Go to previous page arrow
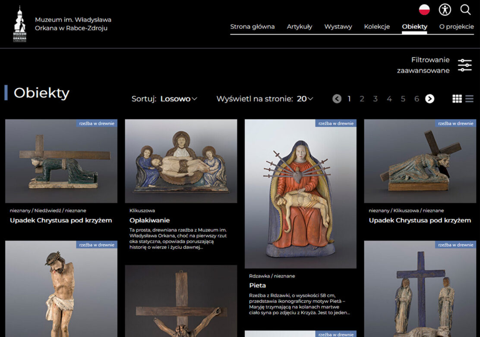480x337 pixels. point(337,99)
